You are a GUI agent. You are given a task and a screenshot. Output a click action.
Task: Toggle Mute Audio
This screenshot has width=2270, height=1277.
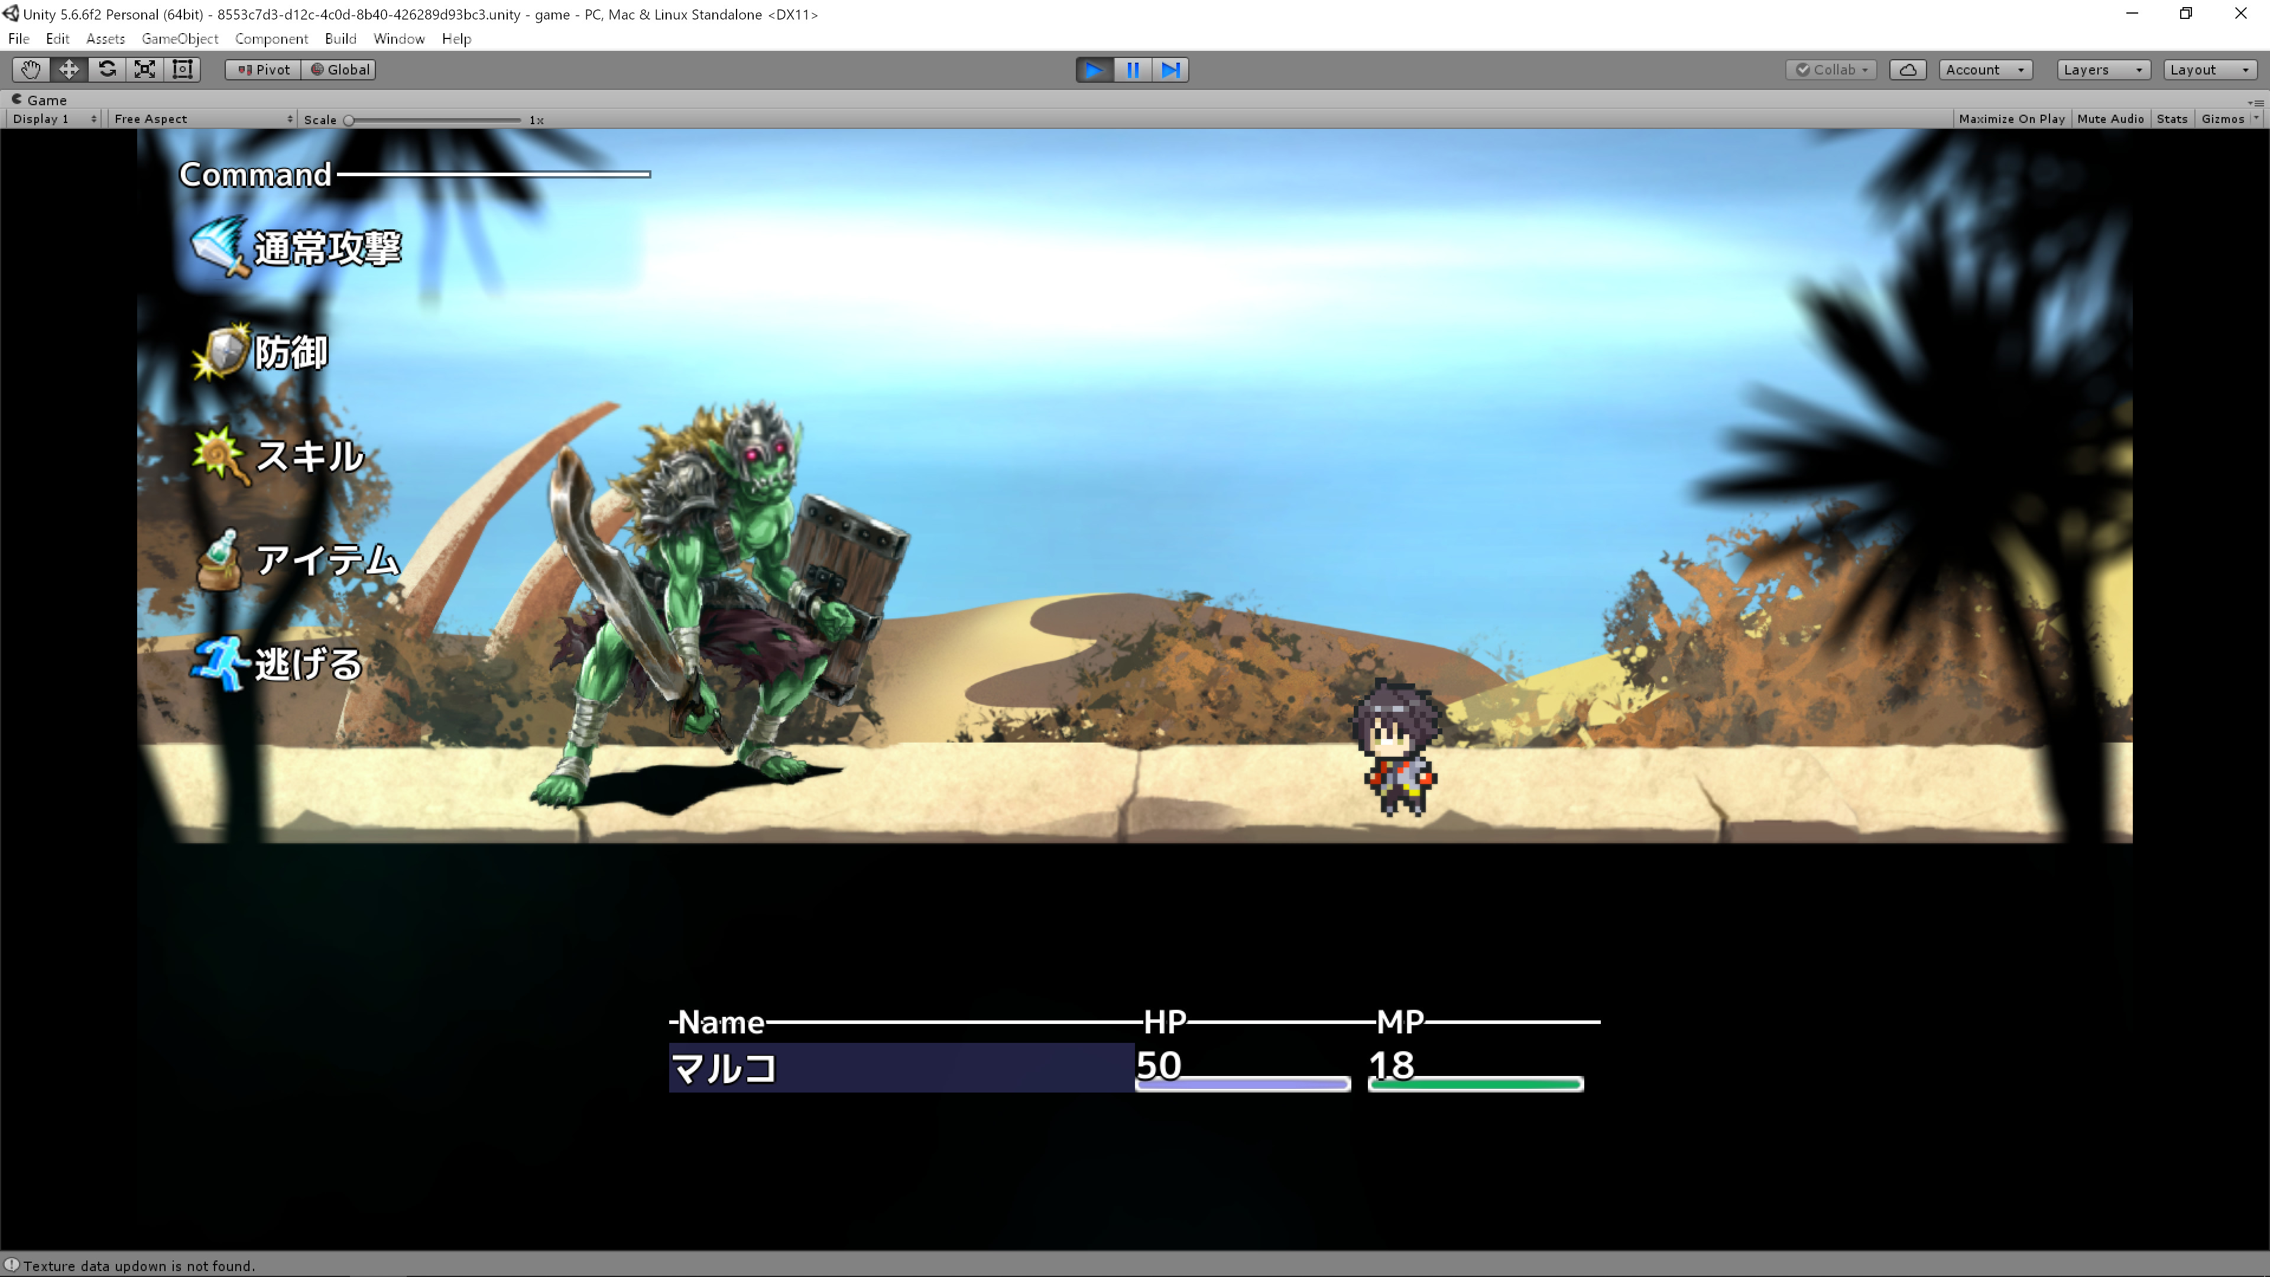pyautogui.click(x=2110, y=118)
